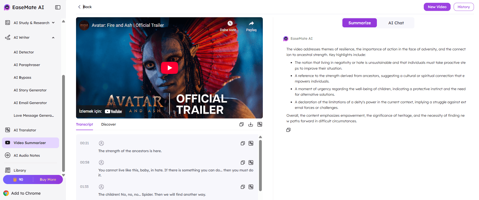Select the Summarize tab
479x200 pixels.
359,23
